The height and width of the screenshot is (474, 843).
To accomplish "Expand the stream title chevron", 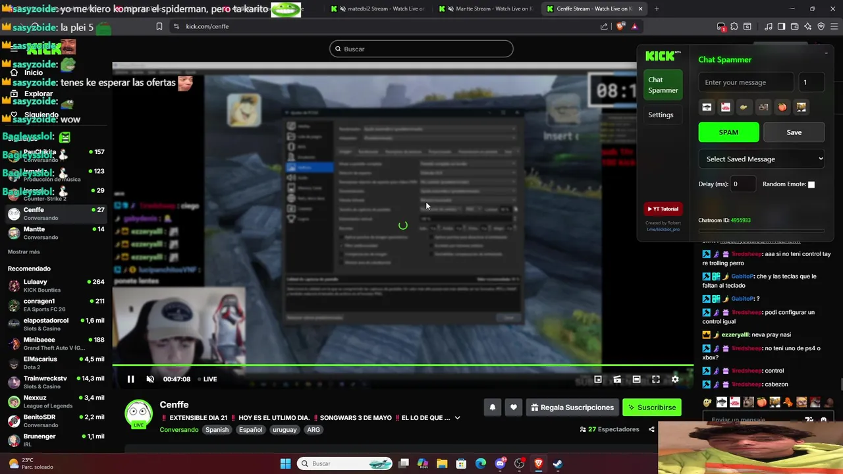I will 457,418.
